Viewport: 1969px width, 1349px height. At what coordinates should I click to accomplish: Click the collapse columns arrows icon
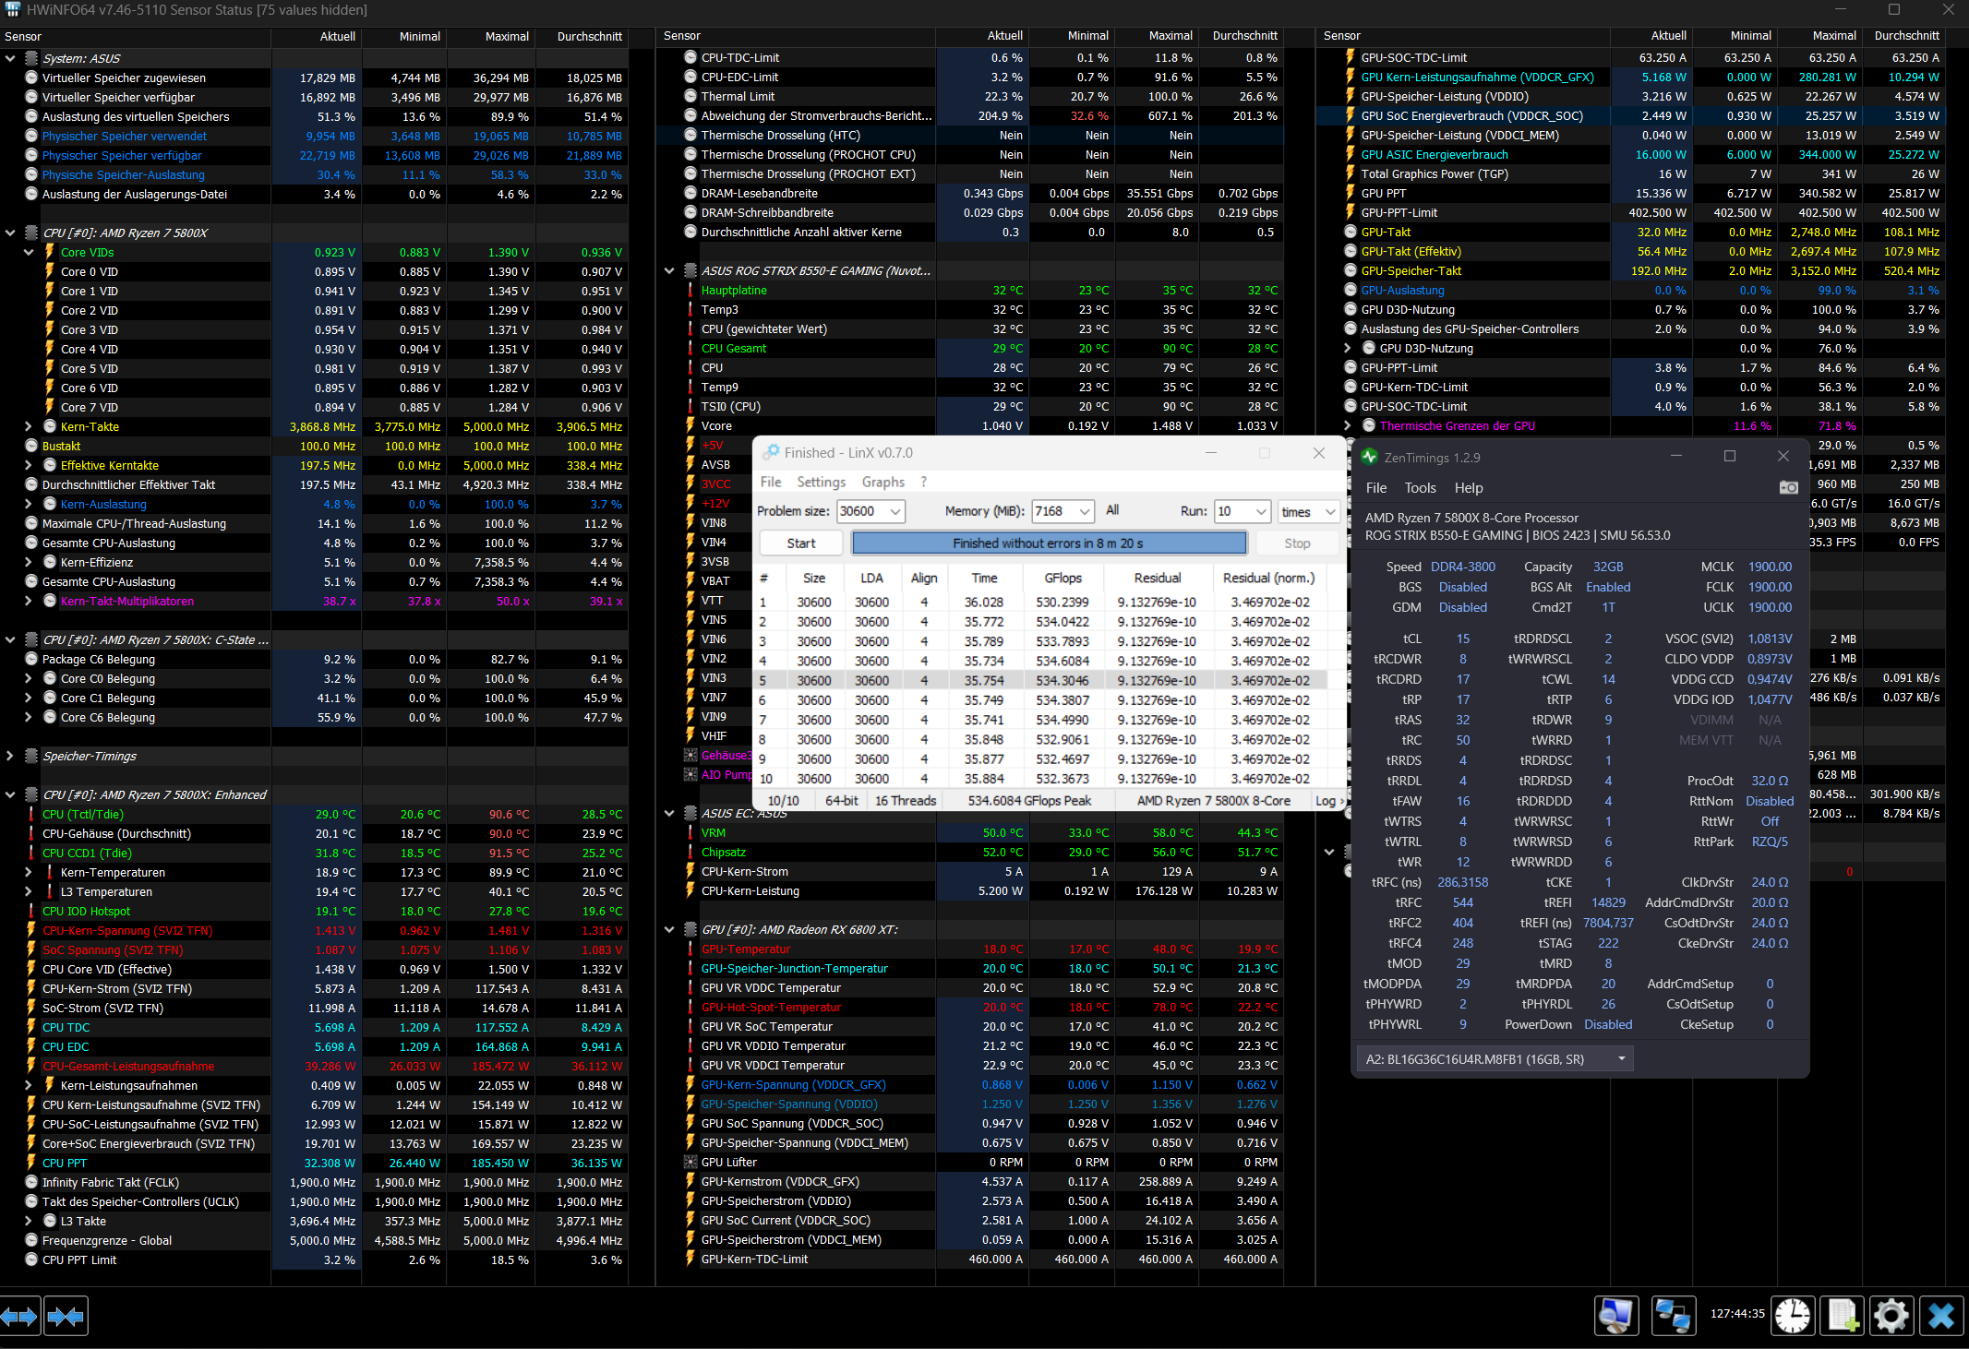66,1316
